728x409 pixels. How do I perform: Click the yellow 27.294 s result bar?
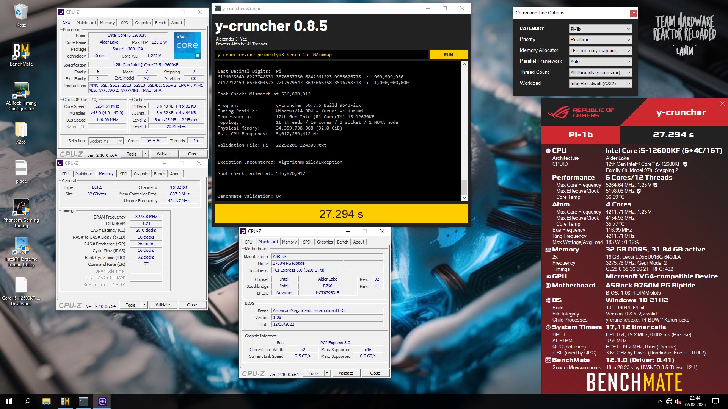click(341, 214)
